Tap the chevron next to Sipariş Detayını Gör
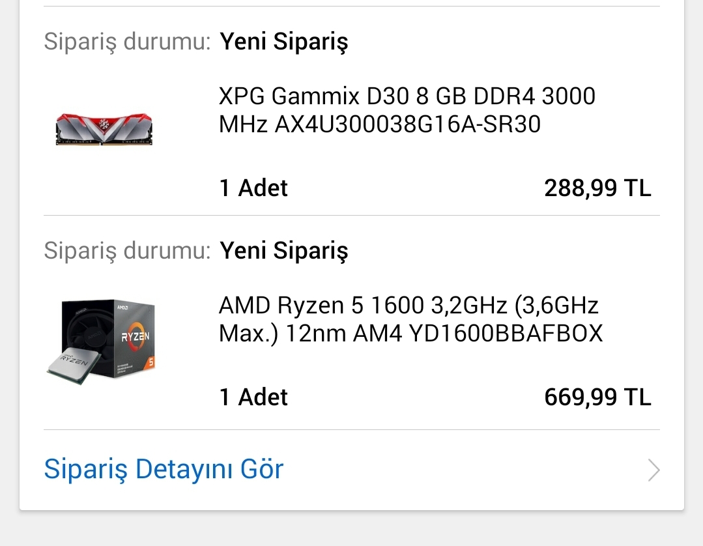 click(653, 470)
